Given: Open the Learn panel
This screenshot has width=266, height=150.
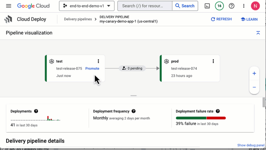Looking at the screenshot, I should (249, 19).
